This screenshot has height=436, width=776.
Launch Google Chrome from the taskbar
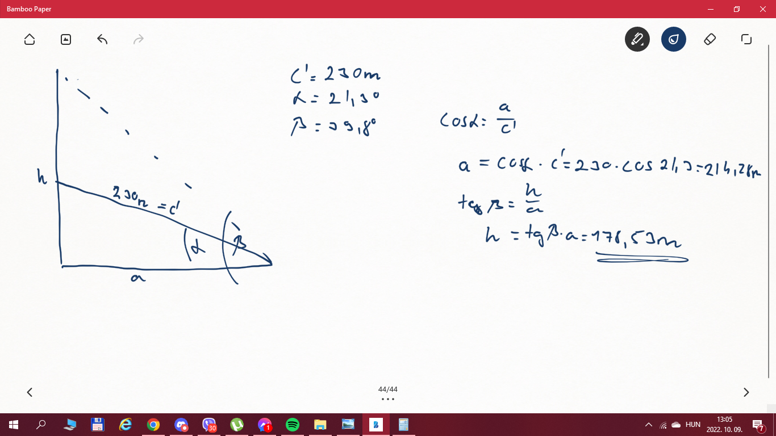[153, 425]
